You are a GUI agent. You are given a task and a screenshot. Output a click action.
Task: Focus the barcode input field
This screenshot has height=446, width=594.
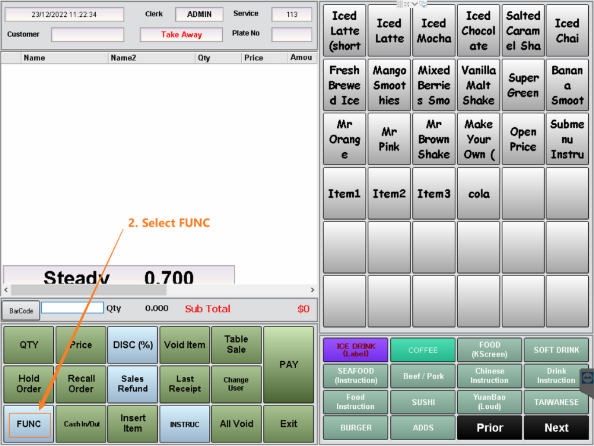click(73, 308)
